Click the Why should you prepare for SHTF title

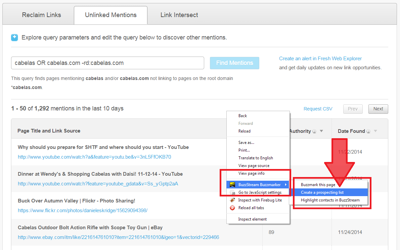click(103, 147)
